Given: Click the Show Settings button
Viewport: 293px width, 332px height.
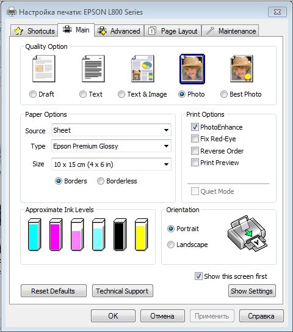Looking at the screenshot, I should click(x=251, y=291).
